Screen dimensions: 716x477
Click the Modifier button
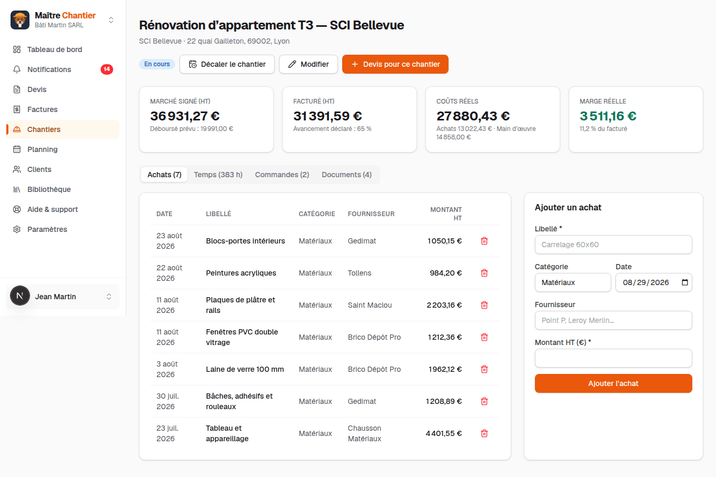[309, 64]
